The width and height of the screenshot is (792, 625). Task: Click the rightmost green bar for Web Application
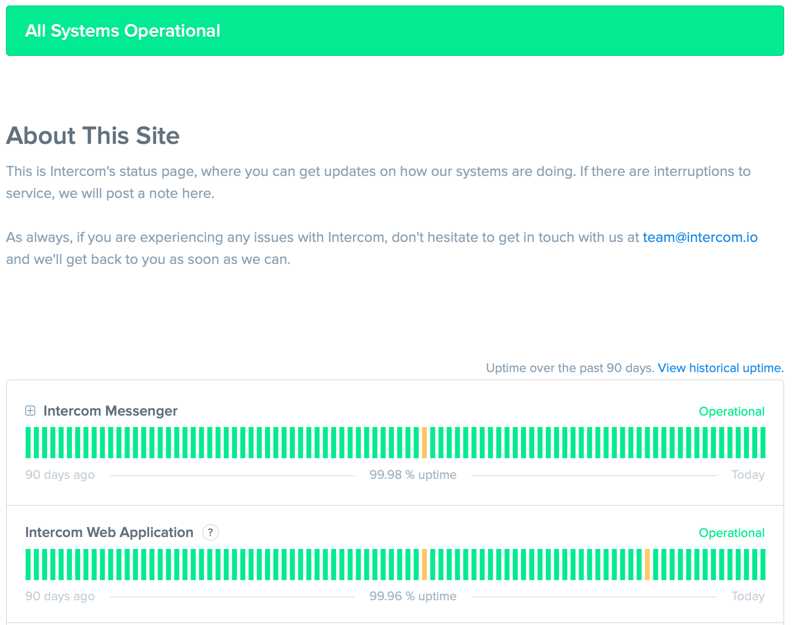point(763,565)
